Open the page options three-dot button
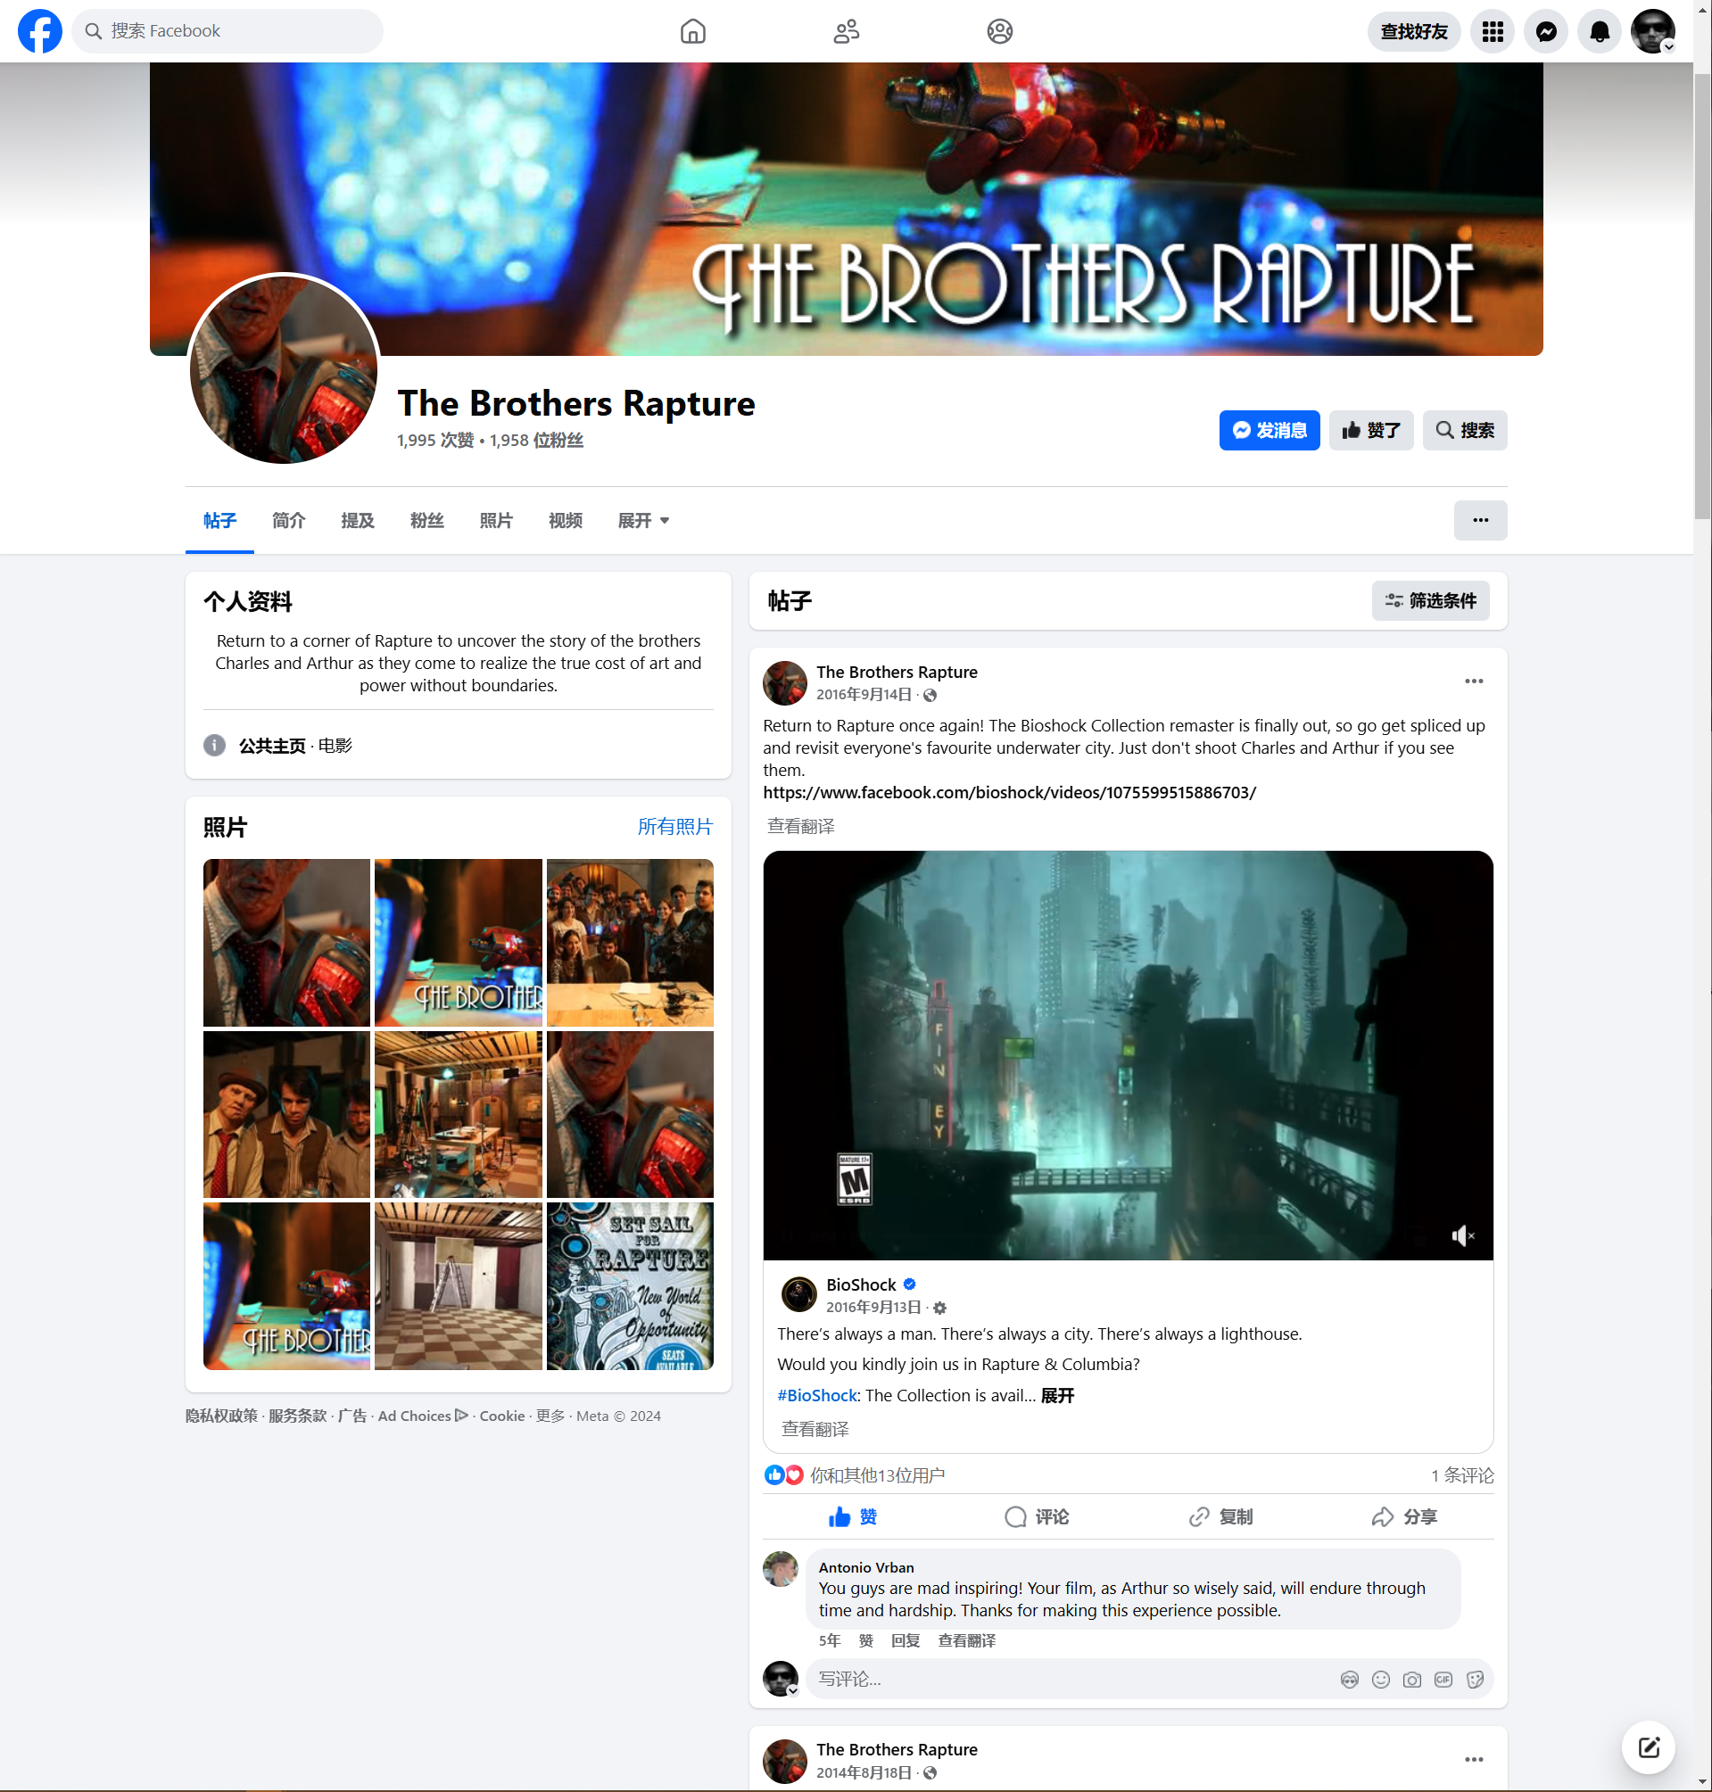This screenshot has height=1792, width=1712. (x=1480, y=520)
